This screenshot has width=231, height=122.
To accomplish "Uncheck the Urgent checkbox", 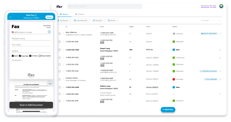I will click(x=13, y=56).
